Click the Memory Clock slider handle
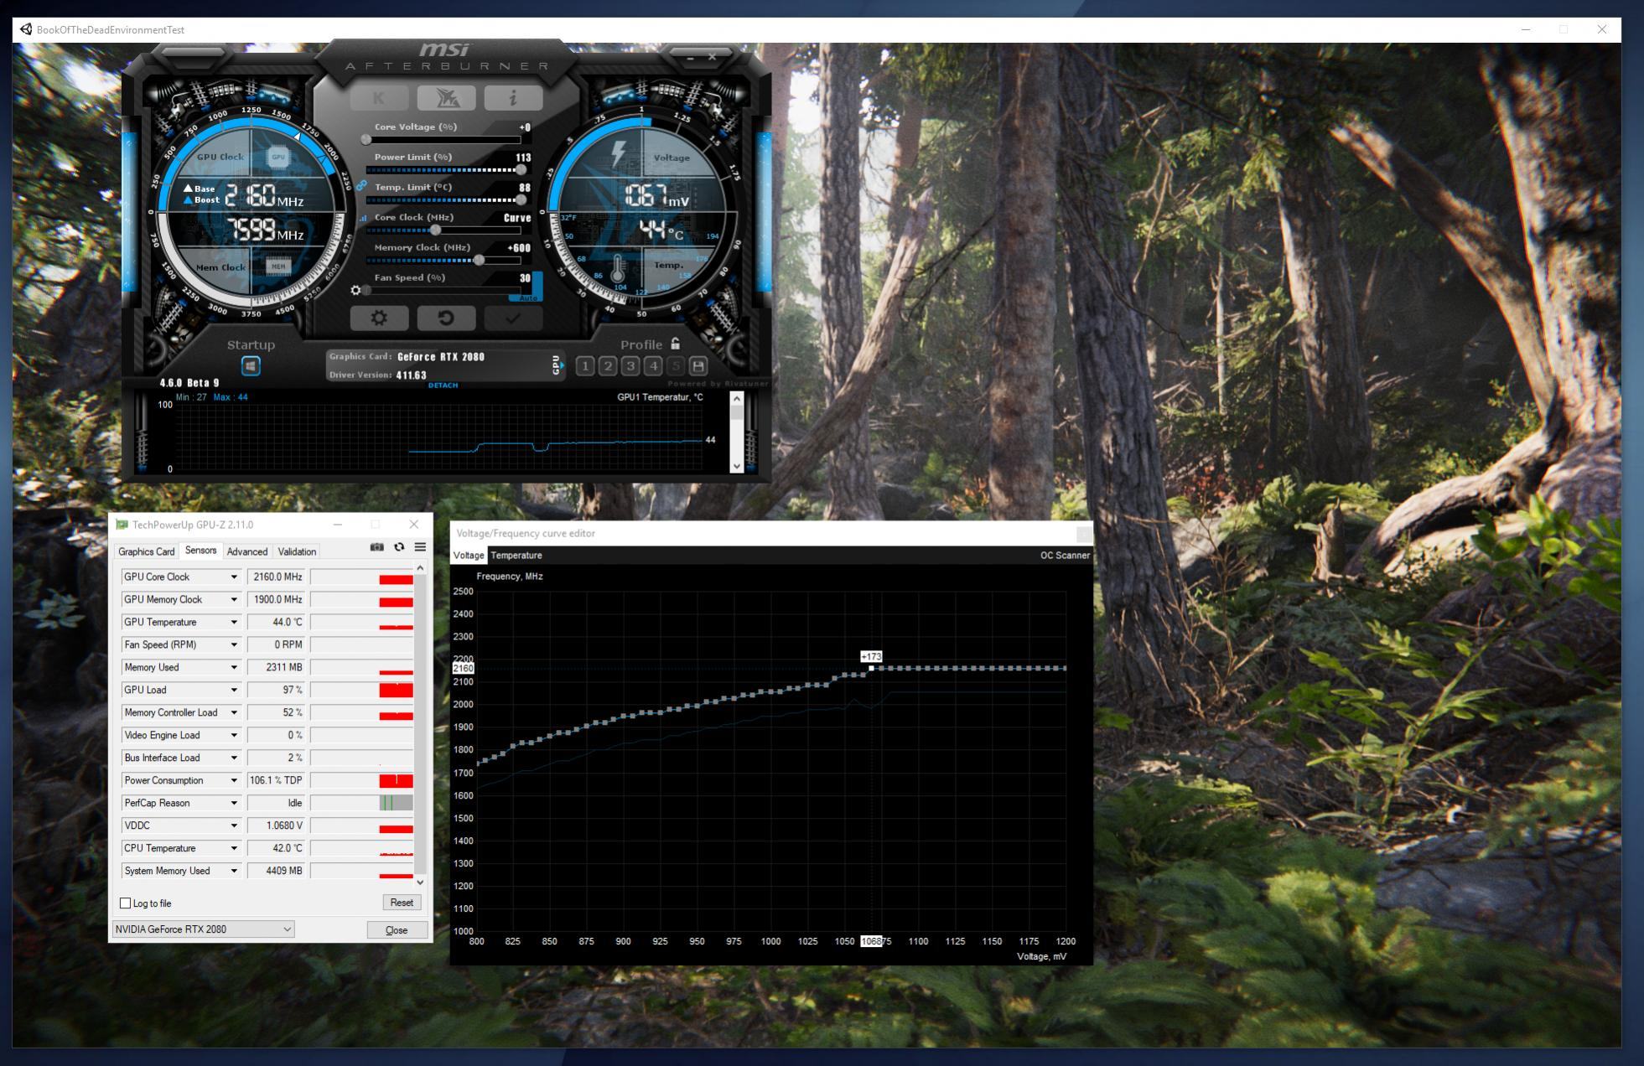This screenshot has width=1644, height=1066. (x=479, y=260)
